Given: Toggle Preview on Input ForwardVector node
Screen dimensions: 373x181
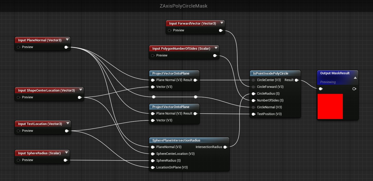Looking at the screenshot, I should coord(169,31).
